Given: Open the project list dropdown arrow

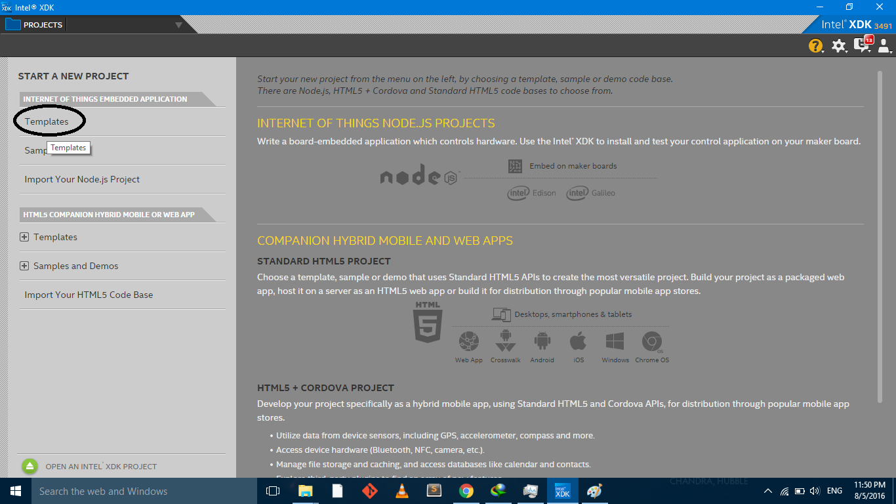Looking at the screenshot, I should click(x=178, y=26).
